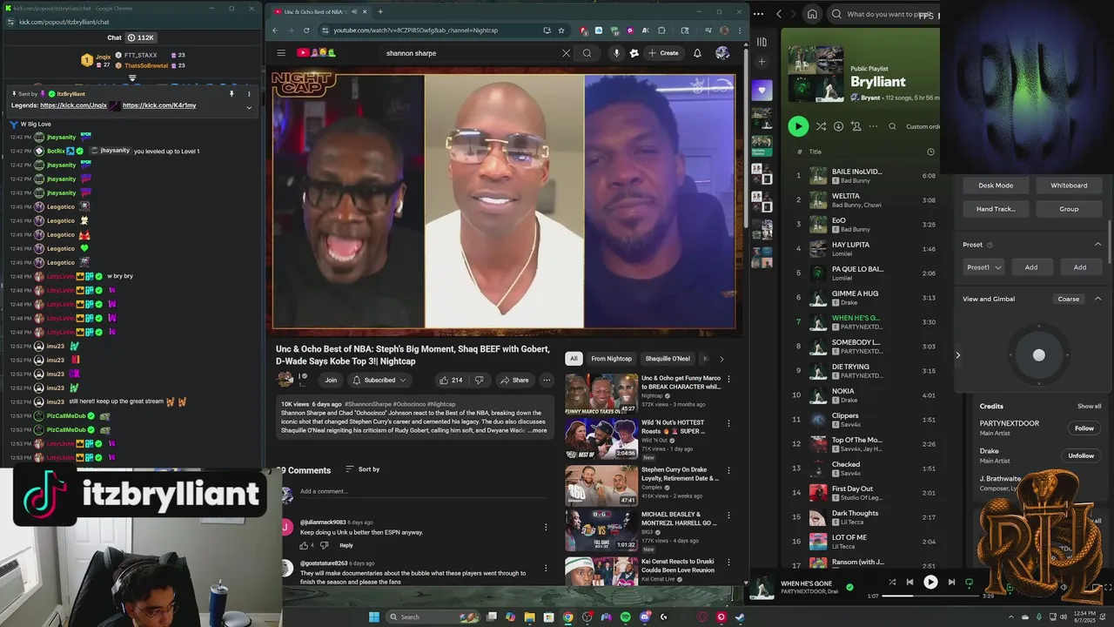Open Liked Songs in the Spotify sidebar

(762, 90)
